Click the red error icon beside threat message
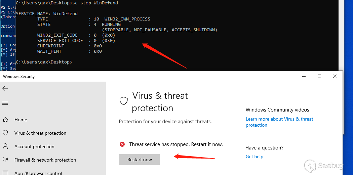 [x=122, y=144]
